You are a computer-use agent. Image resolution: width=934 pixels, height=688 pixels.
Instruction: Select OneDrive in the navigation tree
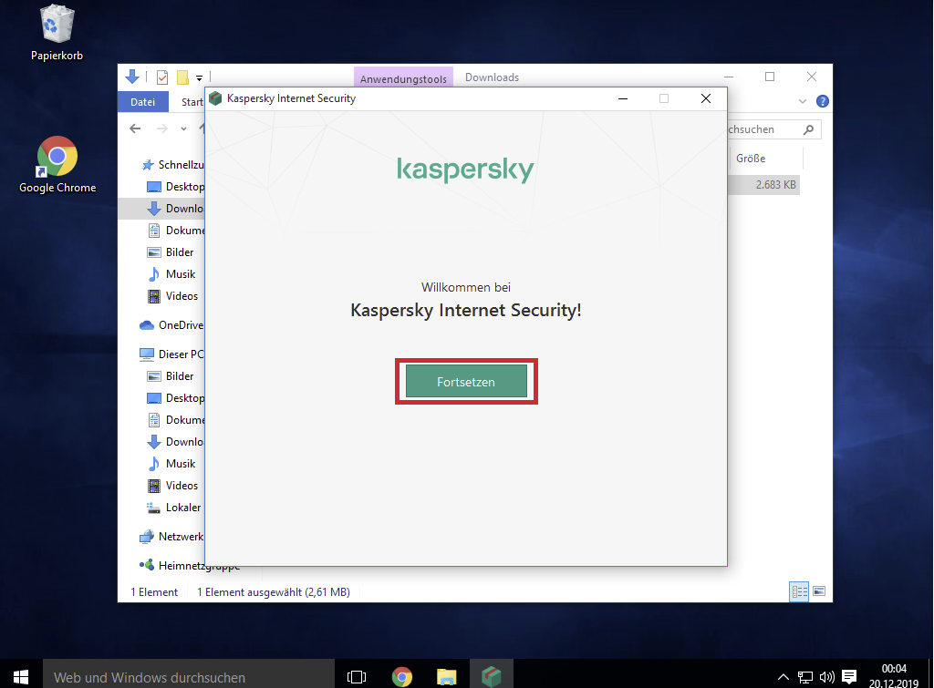tap(171, 325)
